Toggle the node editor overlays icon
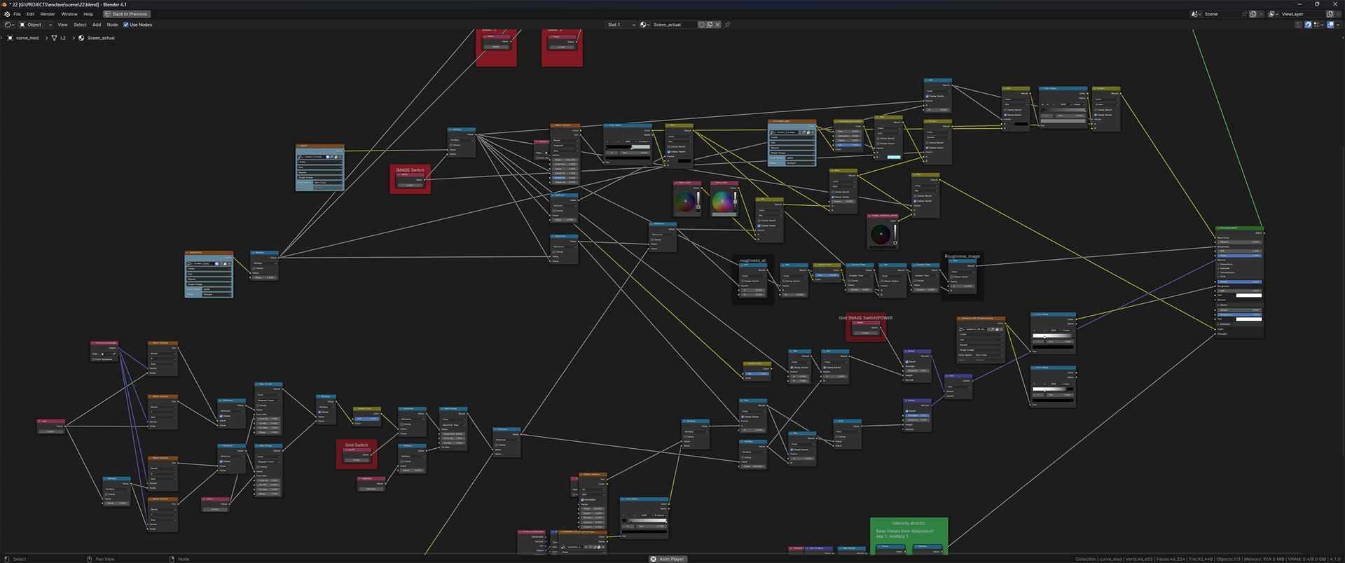 click(1330, 25)
